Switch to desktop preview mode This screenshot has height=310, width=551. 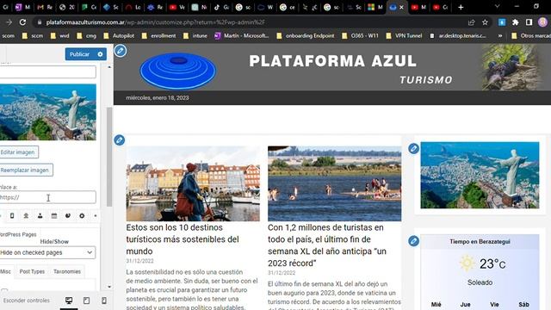69,301
